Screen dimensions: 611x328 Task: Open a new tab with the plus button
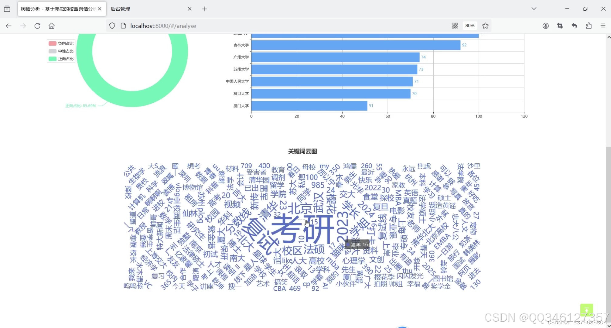(x=205, y=9)
